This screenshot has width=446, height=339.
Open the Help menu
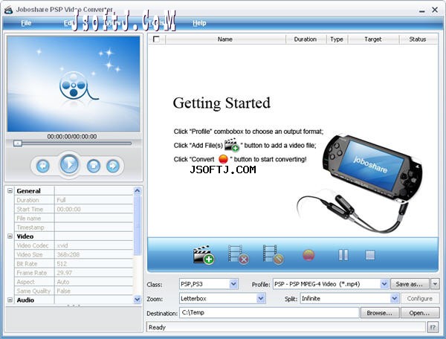click(x=199, y=23)
